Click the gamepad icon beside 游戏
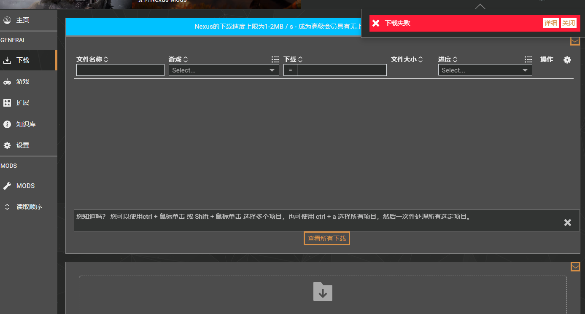This screenshot has height=314, width=585. [7, 82]
